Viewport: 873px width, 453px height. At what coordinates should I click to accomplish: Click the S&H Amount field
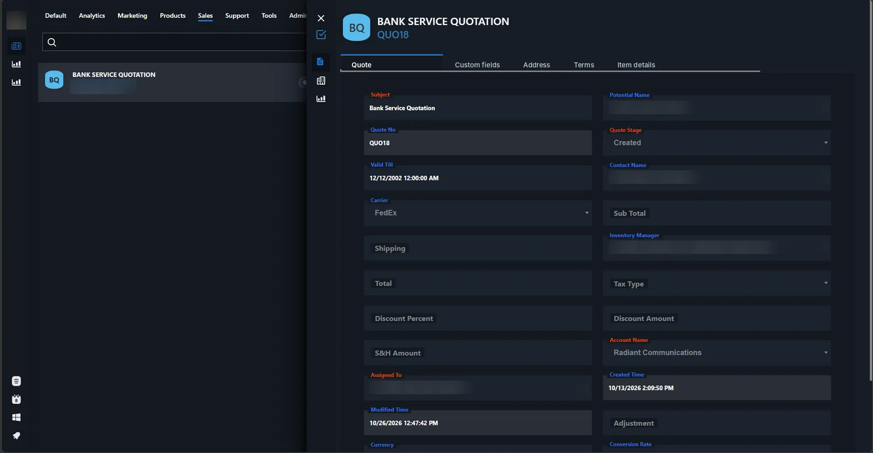coord(478,353)
